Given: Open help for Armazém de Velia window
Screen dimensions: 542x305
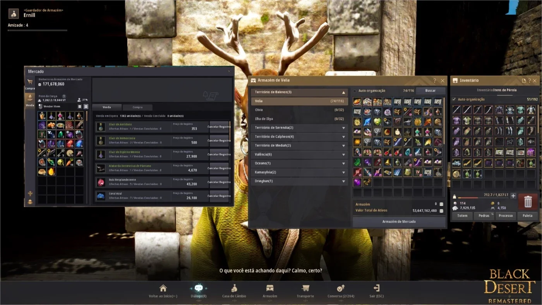Looking at the screenshot, I should click(435, 81).
